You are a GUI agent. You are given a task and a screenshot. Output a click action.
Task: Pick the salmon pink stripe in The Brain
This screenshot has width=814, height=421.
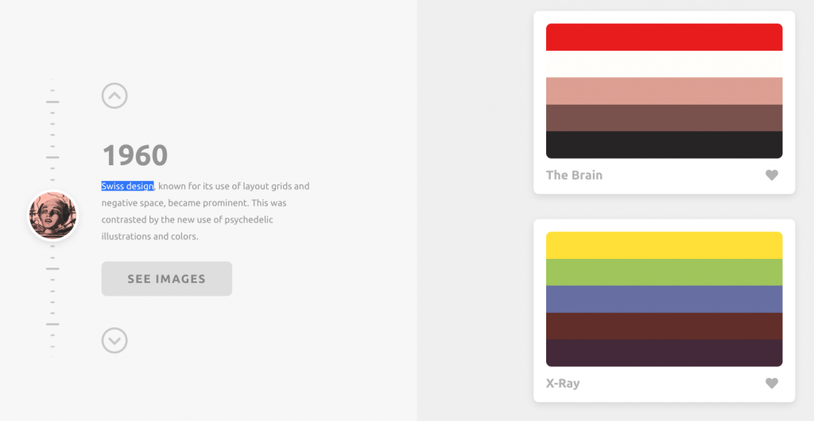point(664,91)
